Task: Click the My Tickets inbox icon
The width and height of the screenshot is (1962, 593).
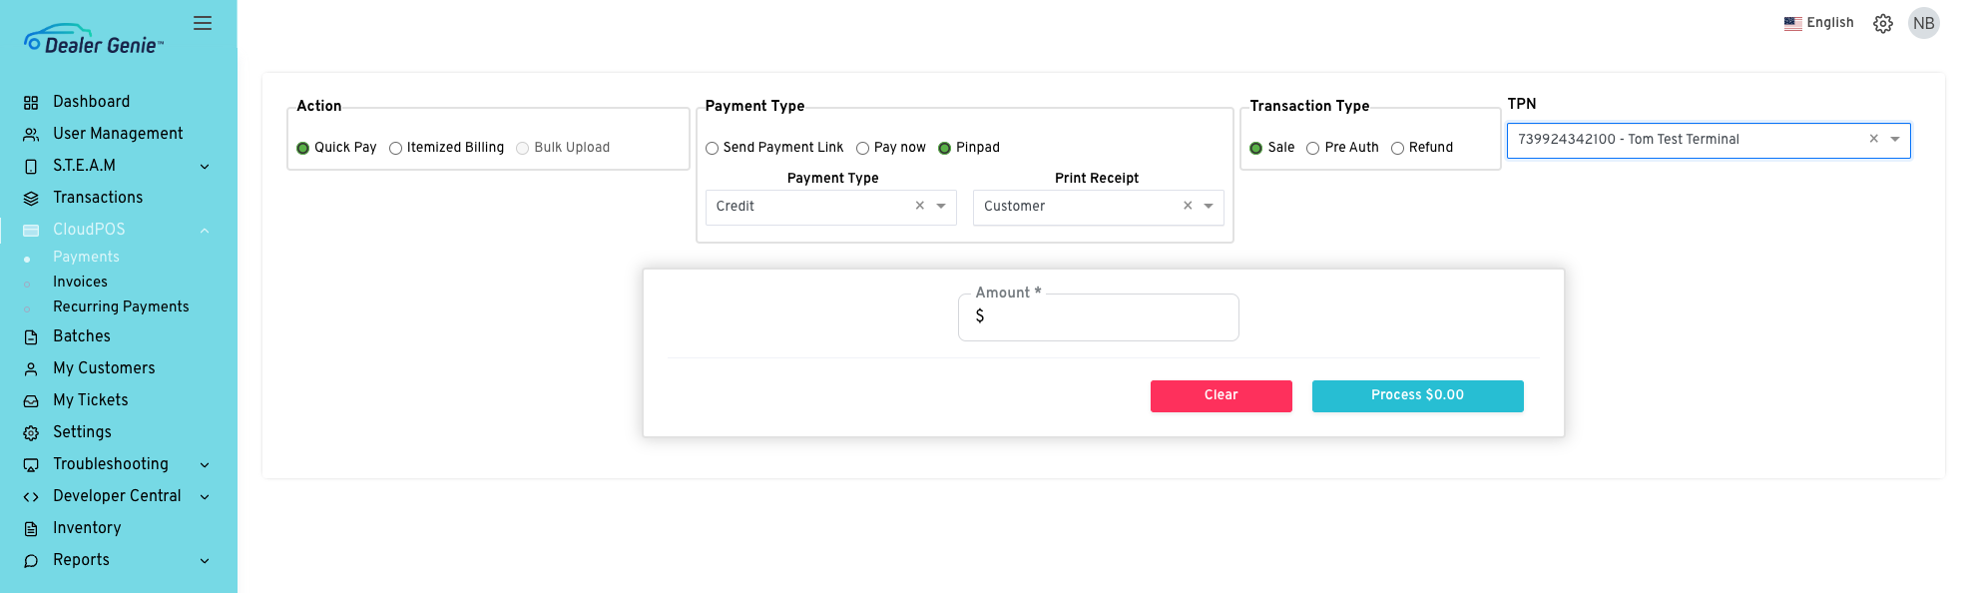Action: pyautogui.click(x=31, y=400)
